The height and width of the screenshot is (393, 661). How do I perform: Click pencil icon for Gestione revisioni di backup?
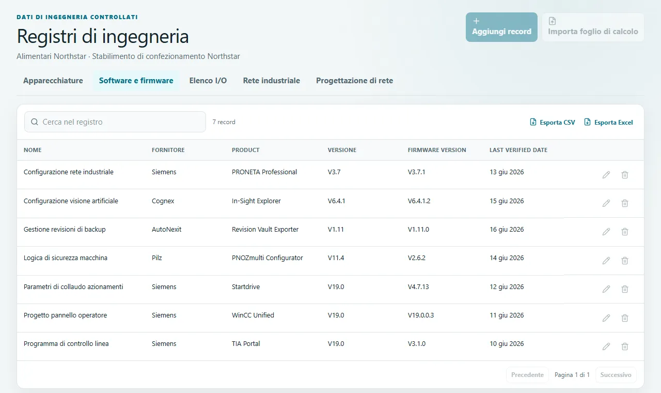[606, 232]
